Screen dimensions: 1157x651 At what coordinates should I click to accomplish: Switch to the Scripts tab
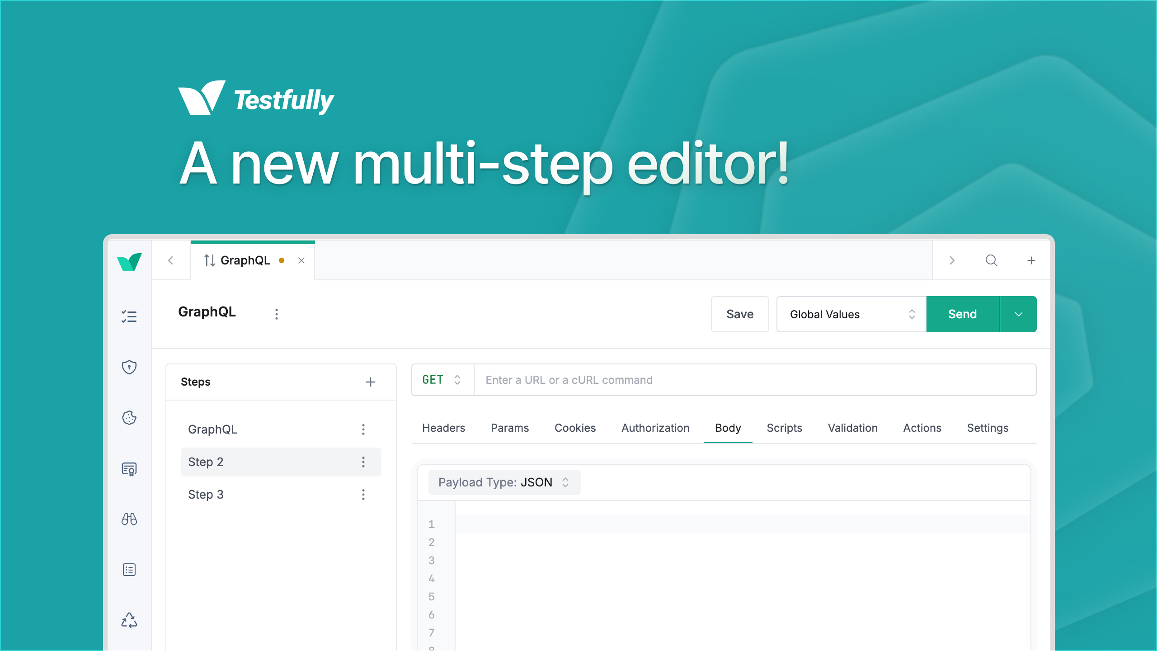(x=784, y=428)
